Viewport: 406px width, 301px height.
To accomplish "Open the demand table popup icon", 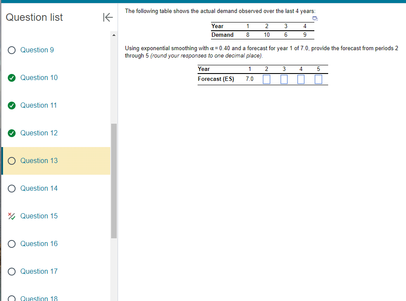I will (x=315, y=19).
